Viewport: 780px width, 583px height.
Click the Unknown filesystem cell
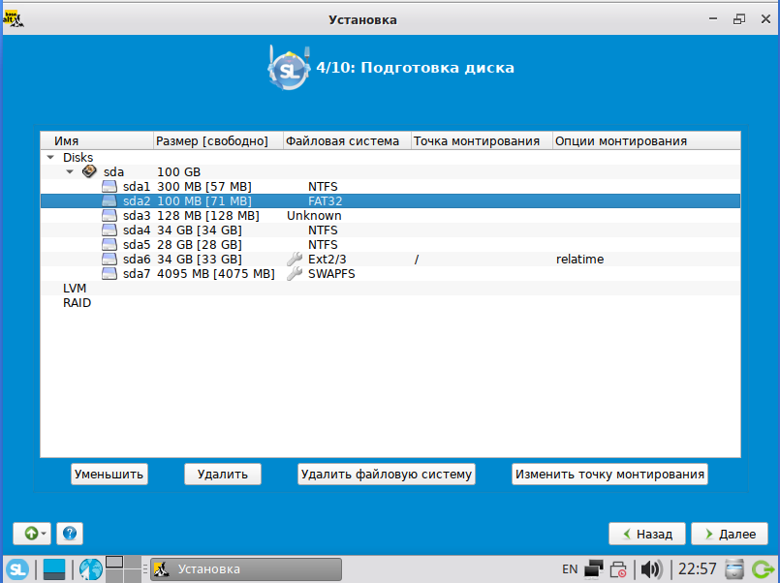pos(314,216)
